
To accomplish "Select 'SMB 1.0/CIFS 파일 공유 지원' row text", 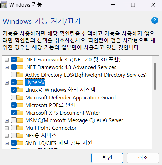I will click(x=59, y=143).
